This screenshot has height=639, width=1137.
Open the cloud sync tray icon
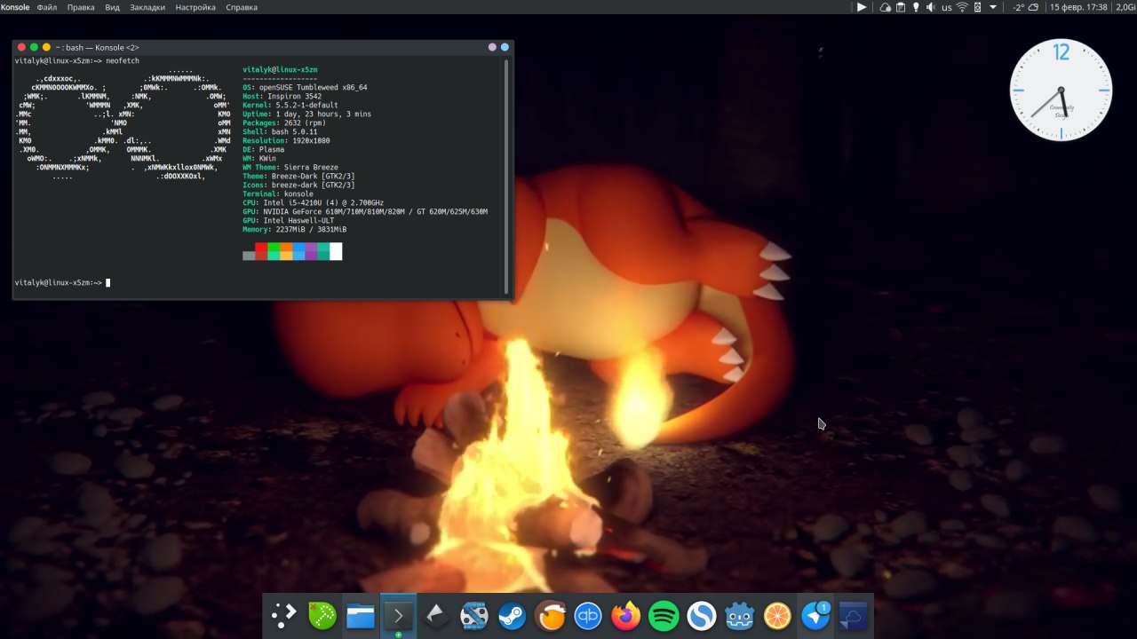[x=886, y=7]
